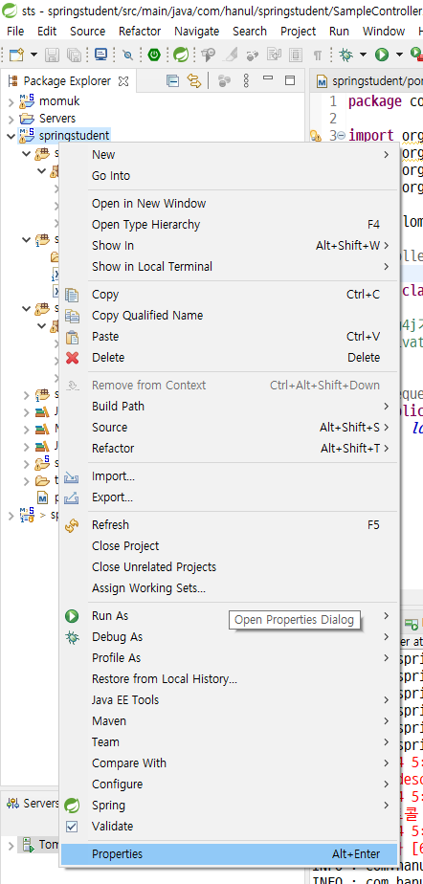Click Collapse All in Package Explorer
Viewport: 423px width, 884px height.
172,81
